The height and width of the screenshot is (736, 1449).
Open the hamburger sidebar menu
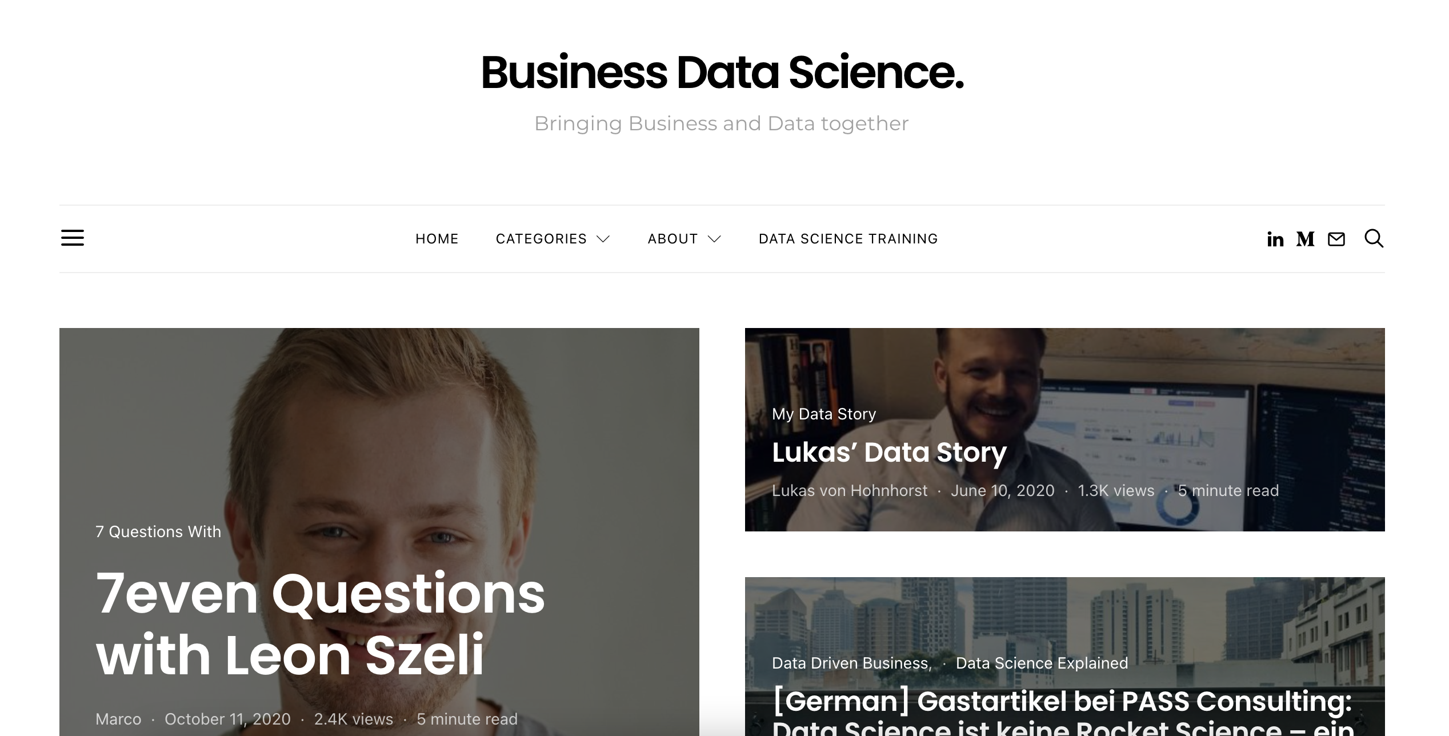click(x=73, y=238)
